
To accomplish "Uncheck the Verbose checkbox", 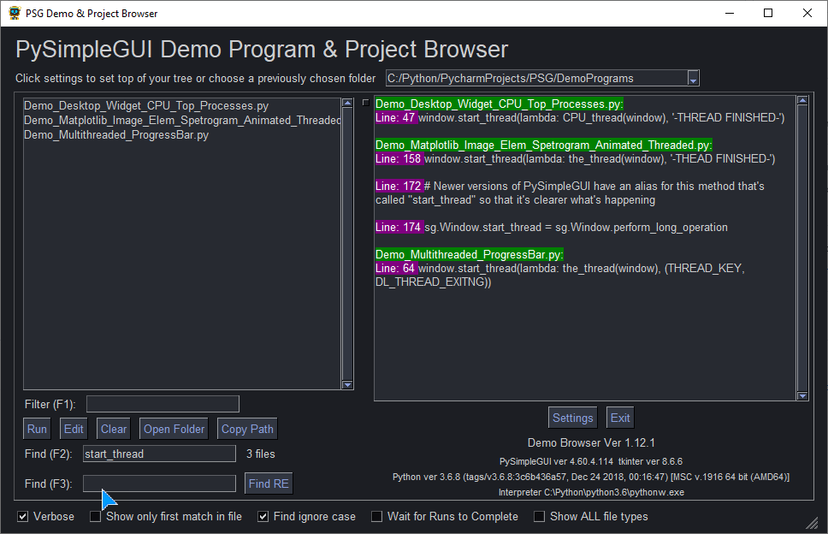I will [23, 517].
